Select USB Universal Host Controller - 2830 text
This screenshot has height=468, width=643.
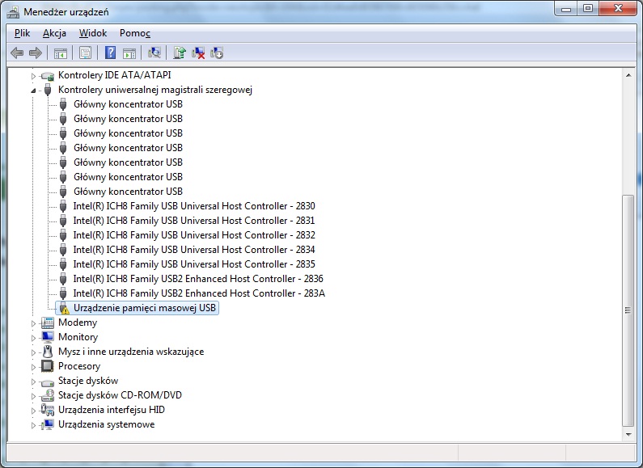pyautogui.click(x=194, y=206)
